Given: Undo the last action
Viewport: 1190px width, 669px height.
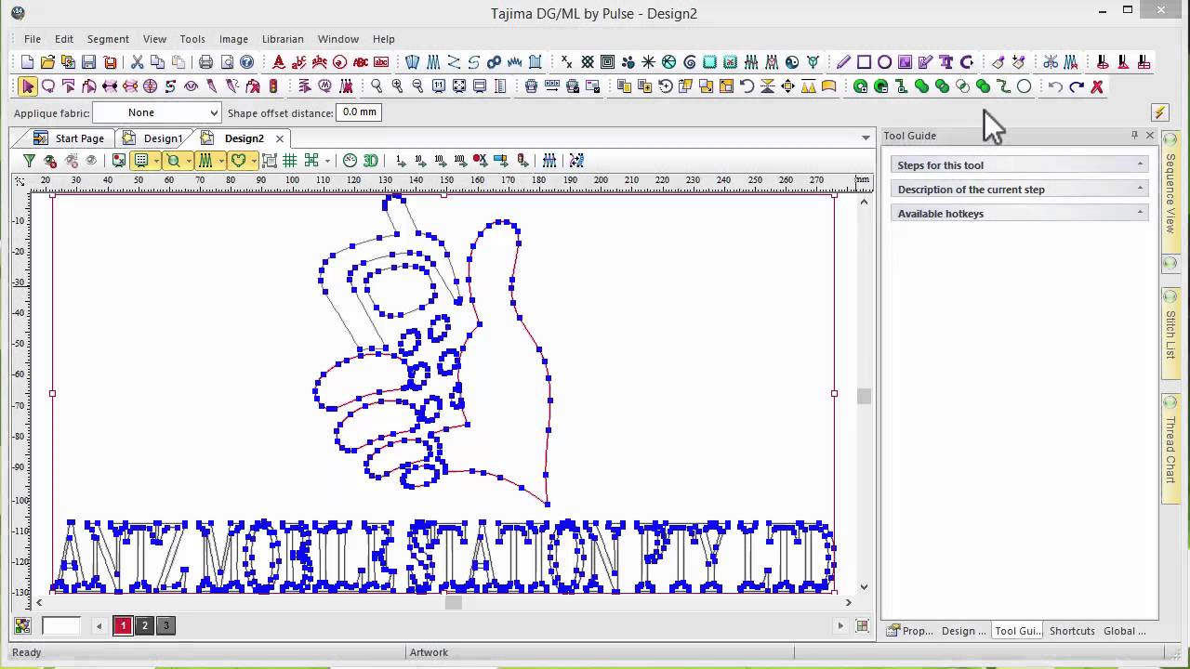Looking at the screenshot, I should point(1056,86).
